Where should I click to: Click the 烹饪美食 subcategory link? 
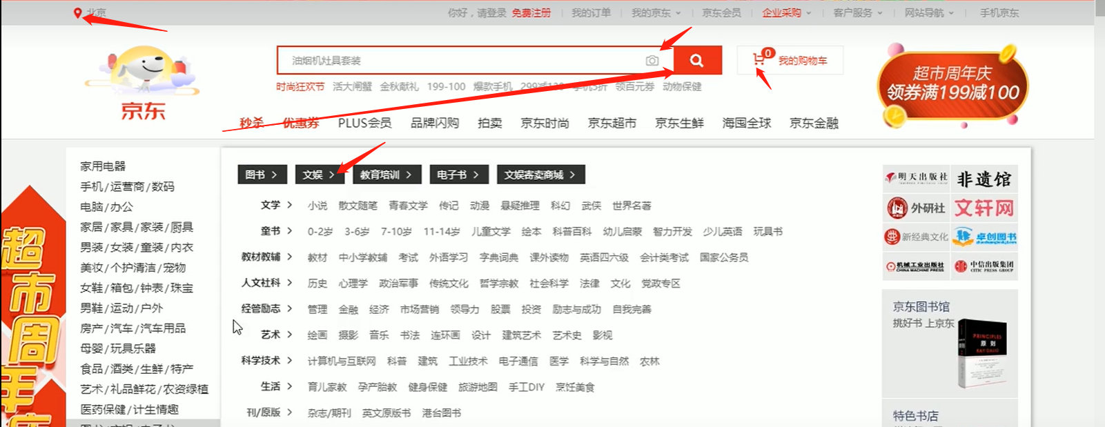[575, 387]
